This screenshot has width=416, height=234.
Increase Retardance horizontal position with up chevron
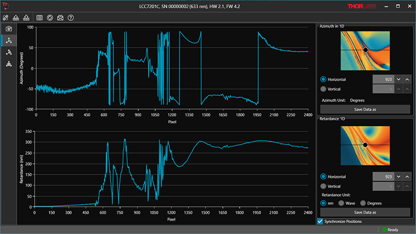[407, 177]
